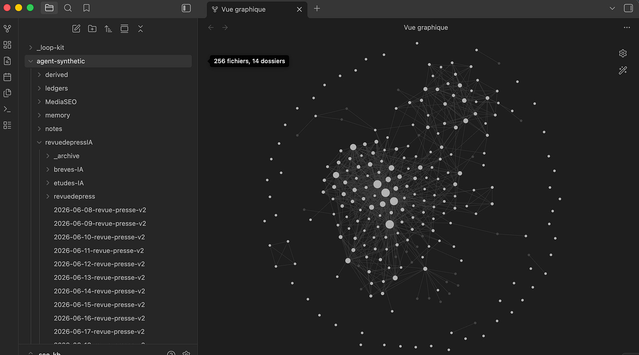Select the Vue graphique tab
This screenshot has height=355, width=639.
click(x=257, y=9)
